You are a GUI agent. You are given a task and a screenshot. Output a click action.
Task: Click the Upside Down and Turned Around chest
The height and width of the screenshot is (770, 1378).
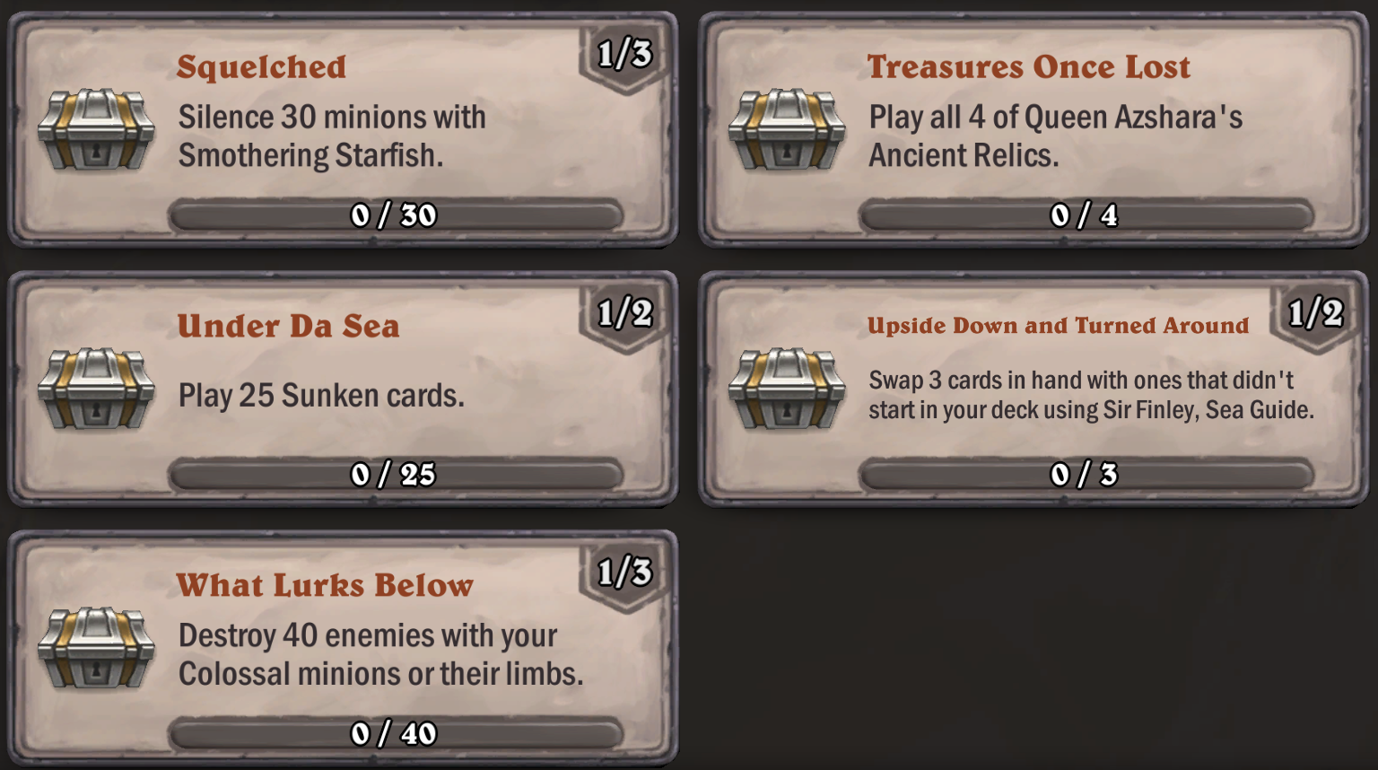click(787, 389)
